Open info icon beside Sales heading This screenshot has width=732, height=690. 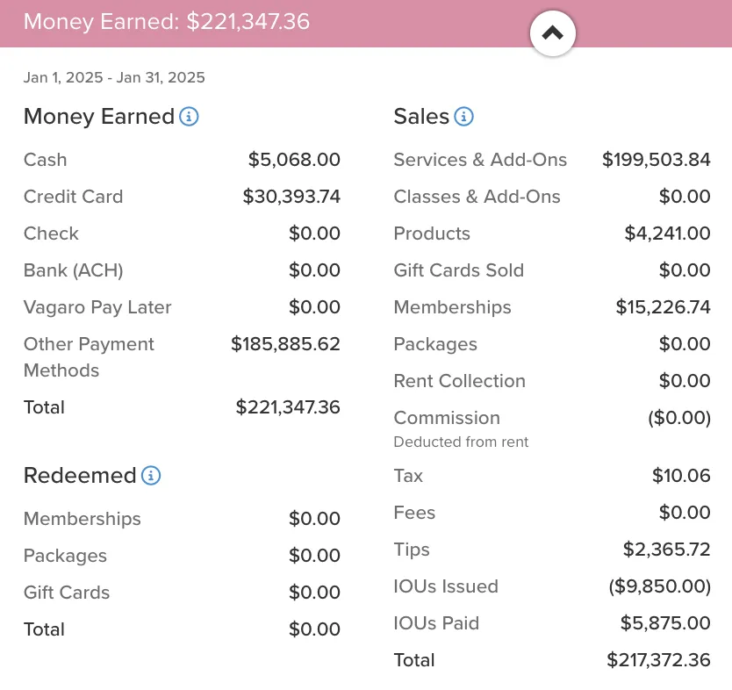click(464, 116)
